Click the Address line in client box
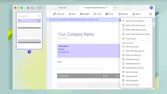 [x=62, y=49]
